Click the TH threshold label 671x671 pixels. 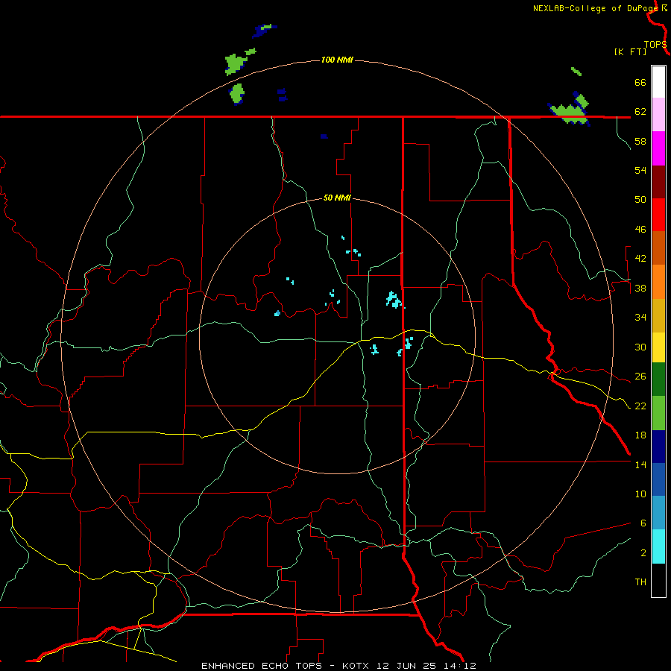tap(640, 582)
